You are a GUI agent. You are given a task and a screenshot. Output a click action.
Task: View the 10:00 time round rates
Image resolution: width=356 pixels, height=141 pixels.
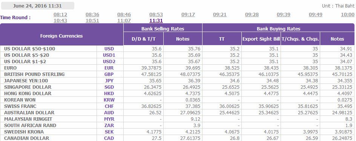[348, 15]
